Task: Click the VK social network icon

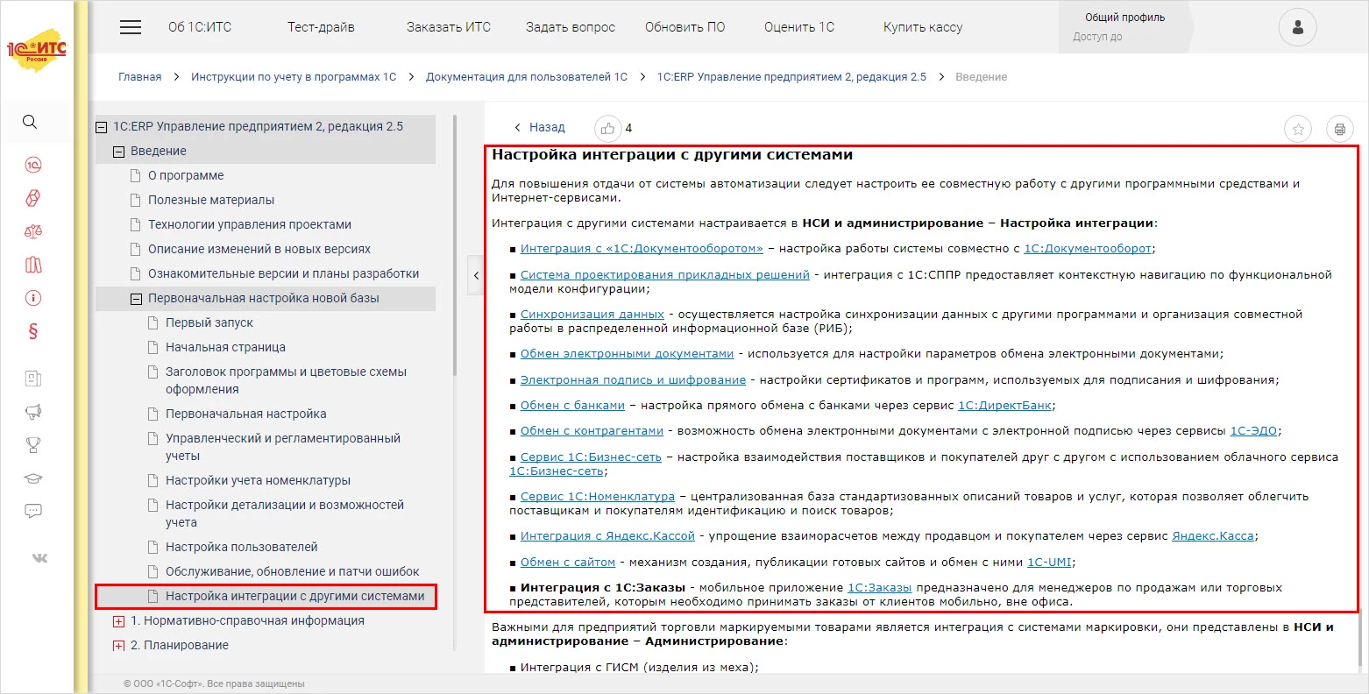Action: point(40,558)
